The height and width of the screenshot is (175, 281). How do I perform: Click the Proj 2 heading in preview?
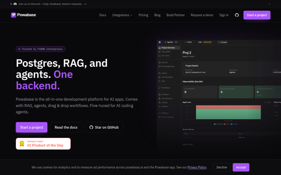click(x=187, y=53)
